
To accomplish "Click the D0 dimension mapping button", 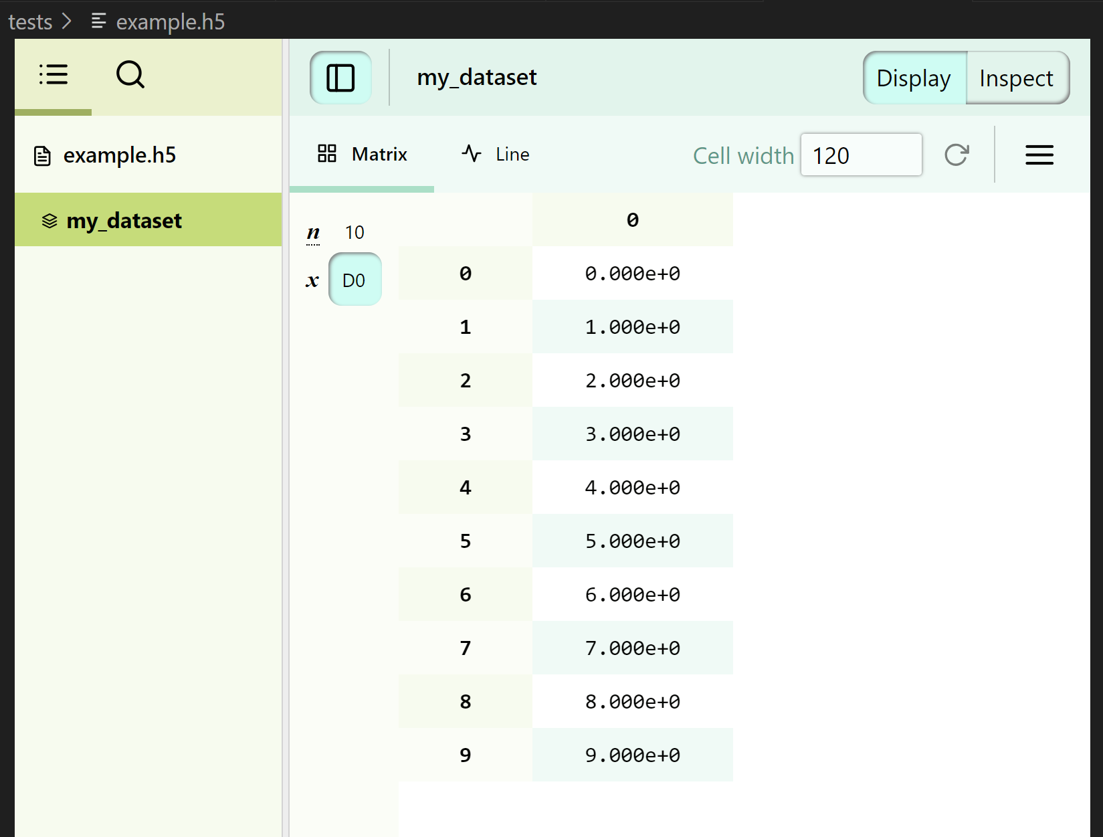I will point(355,280).
